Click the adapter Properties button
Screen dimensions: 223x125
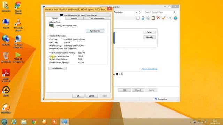point(95,31)
